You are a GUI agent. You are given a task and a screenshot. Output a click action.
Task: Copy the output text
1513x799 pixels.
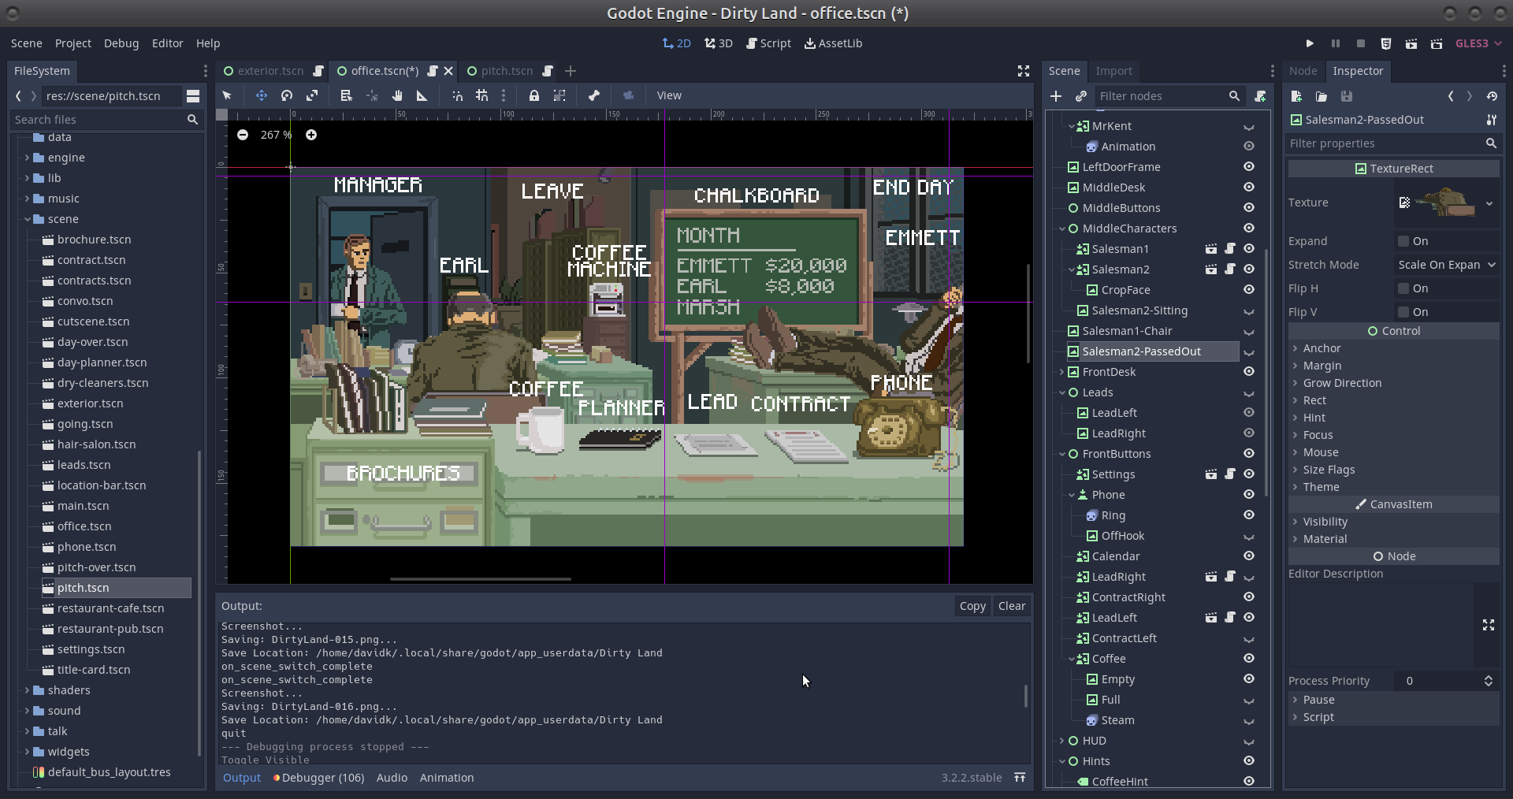(x=972, y=606)
